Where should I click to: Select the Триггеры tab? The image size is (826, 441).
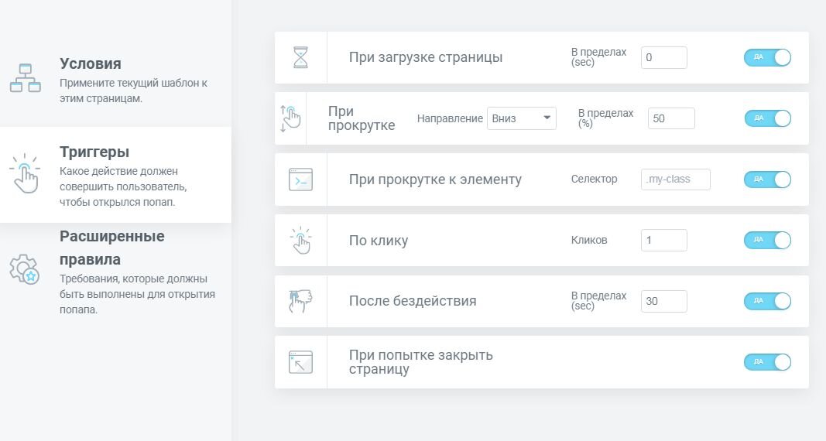coord(115,175)
